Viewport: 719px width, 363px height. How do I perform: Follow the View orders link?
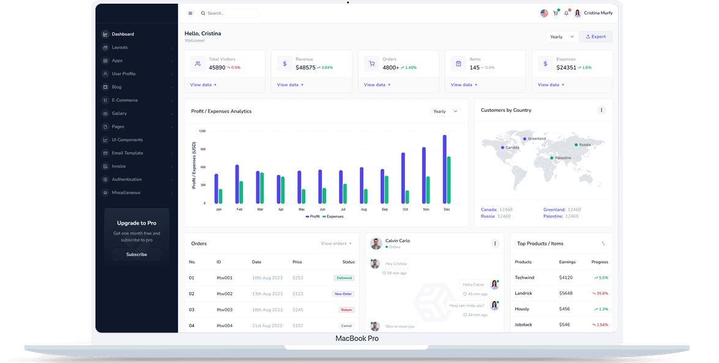coord(334,243)
